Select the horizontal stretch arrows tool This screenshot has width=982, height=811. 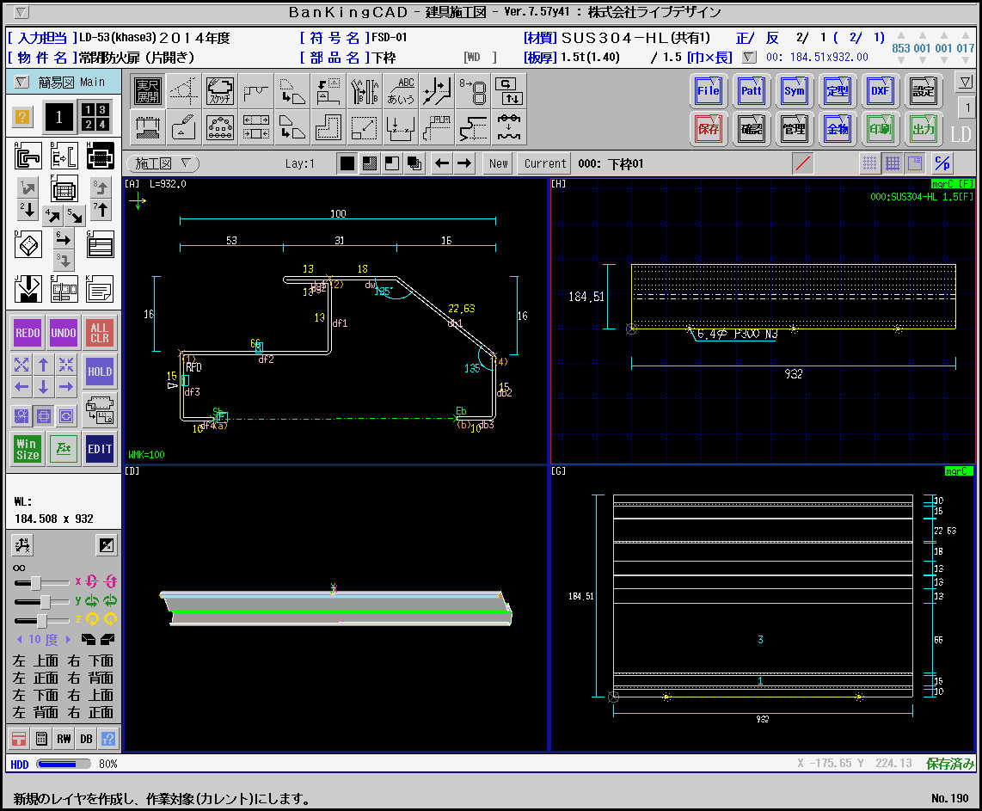click(256, 127)
